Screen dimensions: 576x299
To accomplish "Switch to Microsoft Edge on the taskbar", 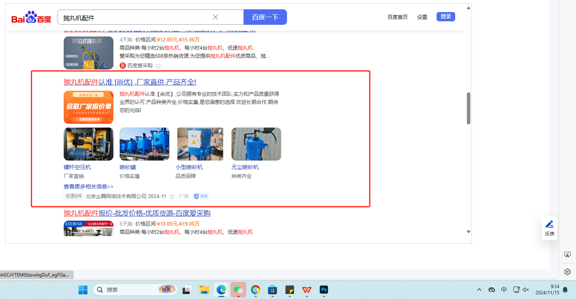I will pos(221,290).
